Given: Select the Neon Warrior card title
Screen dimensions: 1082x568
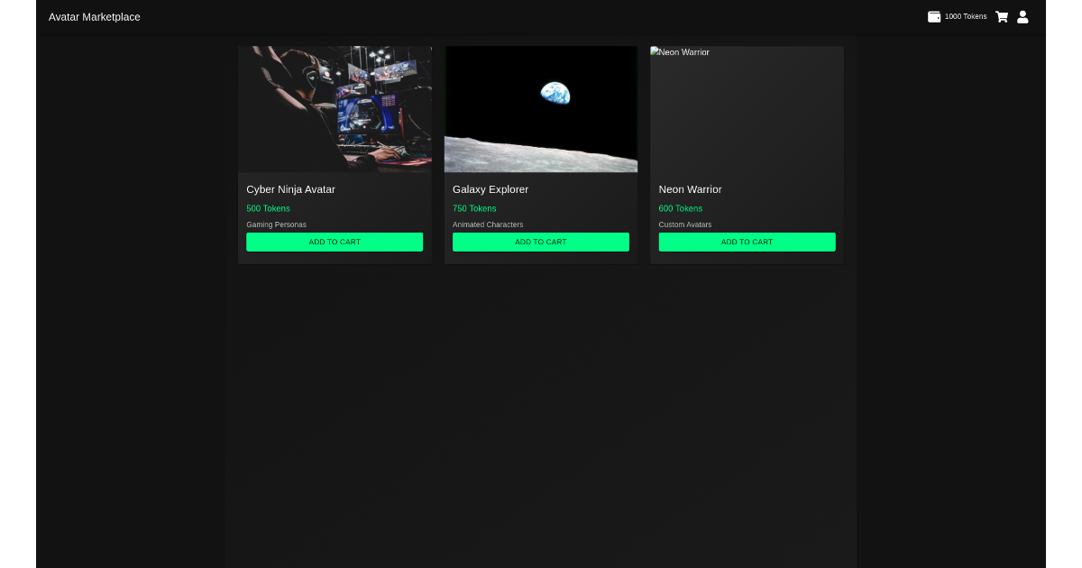Looking at the screenshot, I should point(690,189).
